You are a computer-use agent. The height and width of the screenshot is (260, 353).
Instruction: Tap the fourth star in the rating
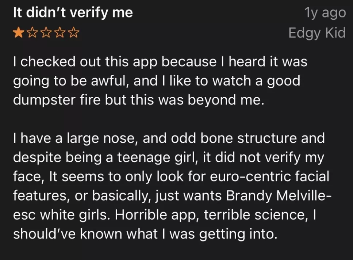(x=60, y=34)
